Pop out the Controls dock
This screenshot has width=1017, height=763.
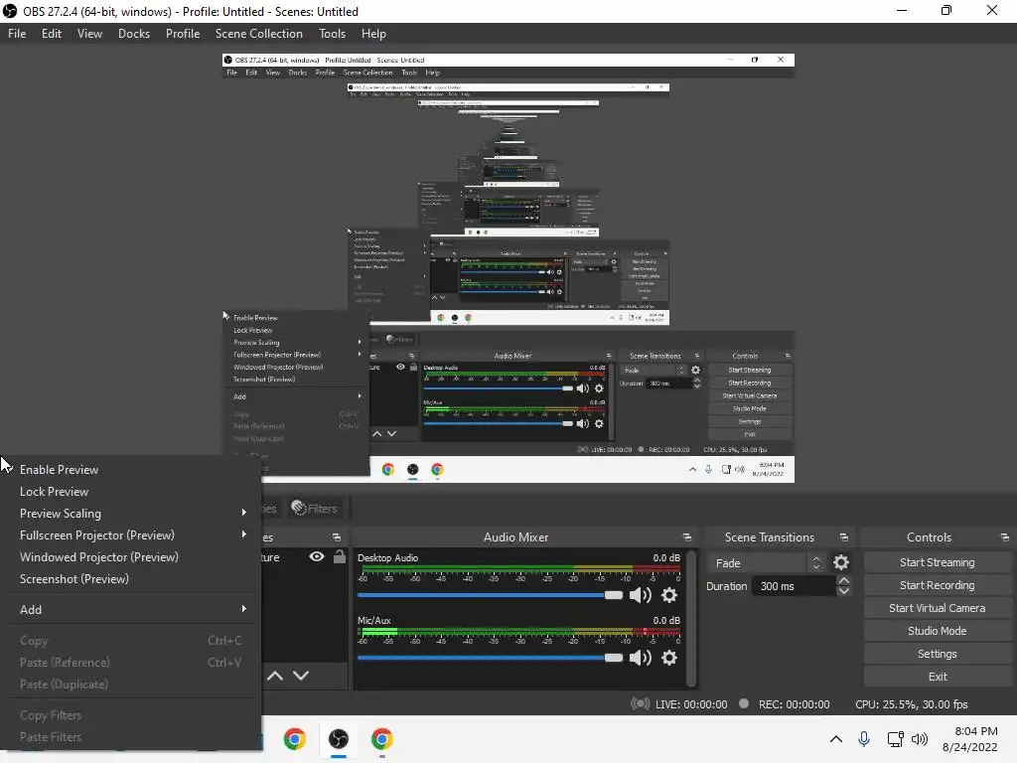[1005, 537]
